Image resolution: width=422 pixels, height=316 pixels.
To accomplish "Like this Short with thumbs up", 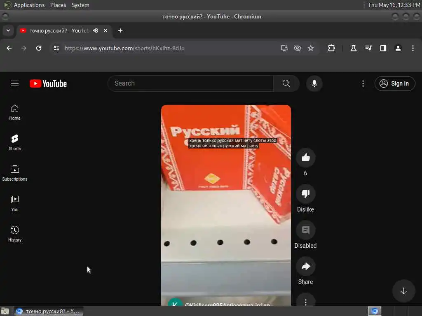I will pyautogui.click(x=305, y=158).
